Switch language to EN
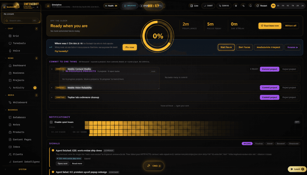This screenshot has height=175, width=307. [x=273, y=6]
